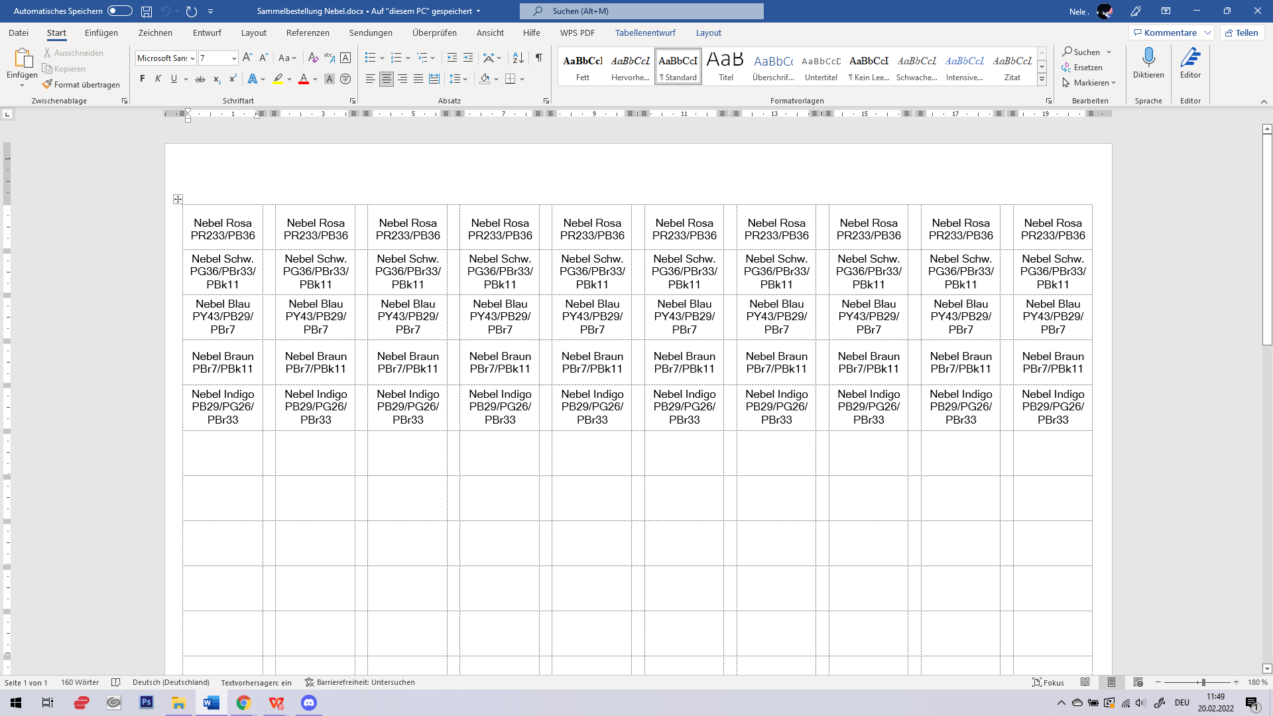The image size is (1273, 716).
Task: Toggle Automatisches Speichern switch
Action: (x=119, y=11)
